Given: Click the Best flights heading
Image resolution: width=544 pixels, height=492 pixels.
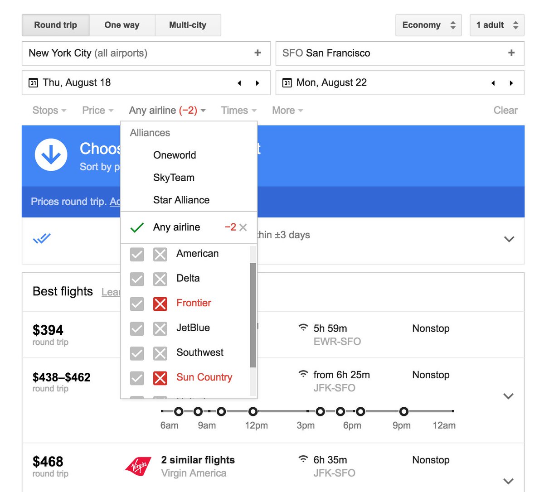Looking at the screenshot, I should [63, 291].
